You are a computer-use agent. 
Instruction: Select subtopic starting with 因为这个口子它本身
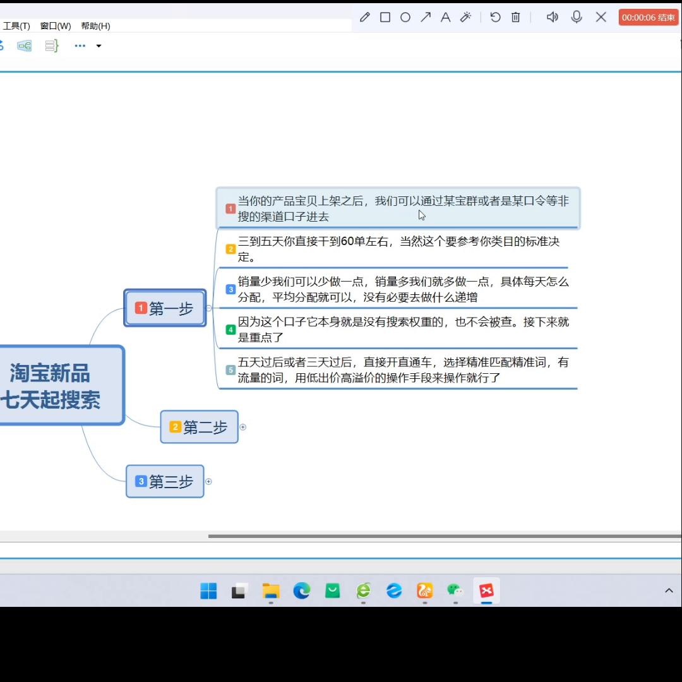click(398, 329)
